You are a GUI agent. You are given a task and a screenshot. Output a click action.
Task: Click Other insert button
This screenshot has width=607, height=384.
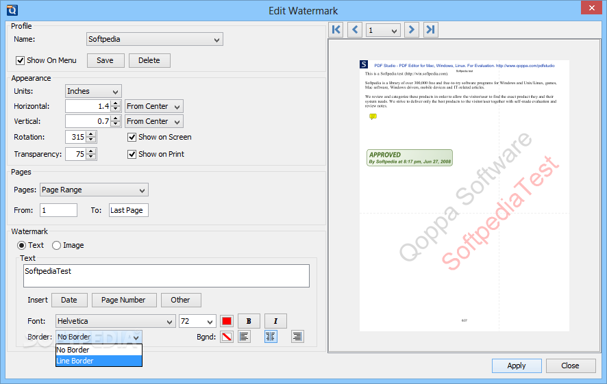180,300
